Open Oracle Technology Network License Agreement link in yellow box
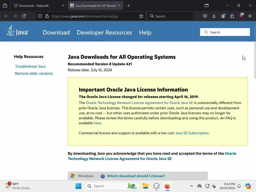The image size is (256, 192). click(x=139, y=103)
